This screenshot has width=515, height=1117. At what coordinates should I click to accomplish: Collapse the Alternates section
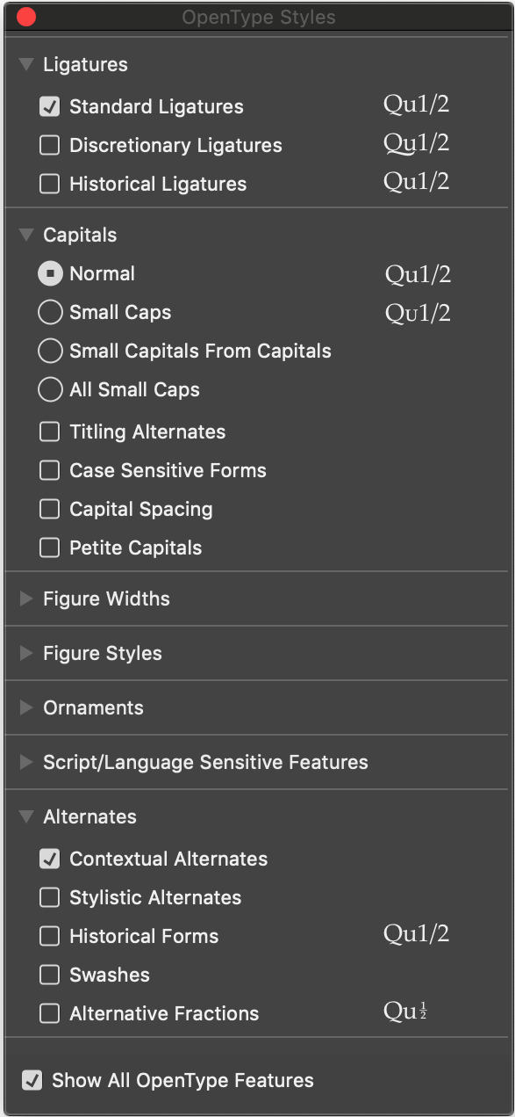pyautogui.click(x=26, y=816)
